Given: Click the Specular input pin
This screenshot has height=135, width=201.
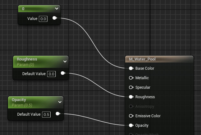Looking at the screenshot, I should (131, 87).
